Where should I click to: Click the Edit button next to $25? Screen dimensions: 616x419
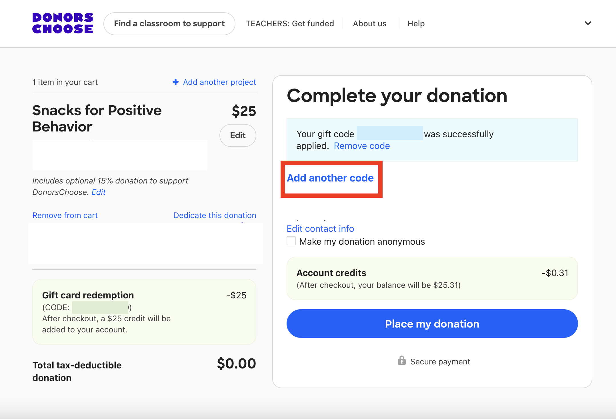(238, 135)
